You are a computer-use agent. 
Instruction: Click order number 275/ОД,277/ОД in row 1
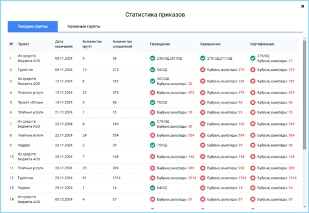pyautogui.click(x=219, y=59)
